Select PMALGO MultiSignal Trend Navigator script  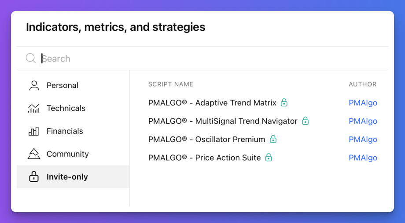[x=223, y=121]
